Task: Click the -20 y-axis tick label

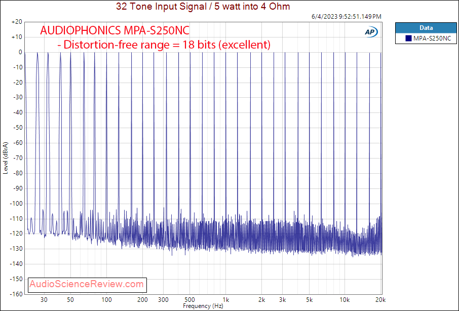Action: coord(18,83)
